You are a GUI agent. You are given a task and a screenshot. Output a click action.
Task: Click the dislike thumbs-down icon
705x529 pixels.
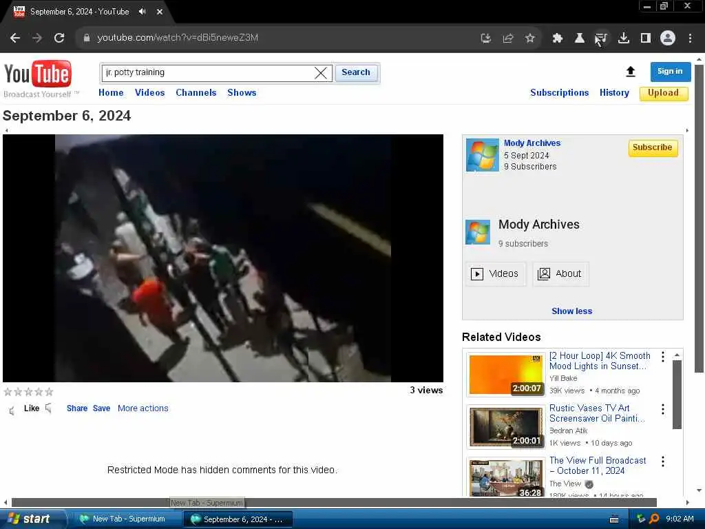(49, 408)
